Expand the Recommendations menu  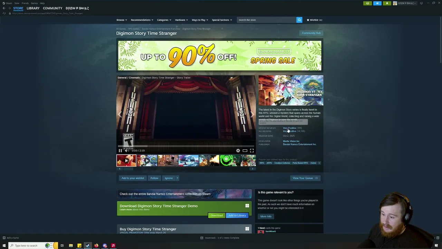(142, 20)
